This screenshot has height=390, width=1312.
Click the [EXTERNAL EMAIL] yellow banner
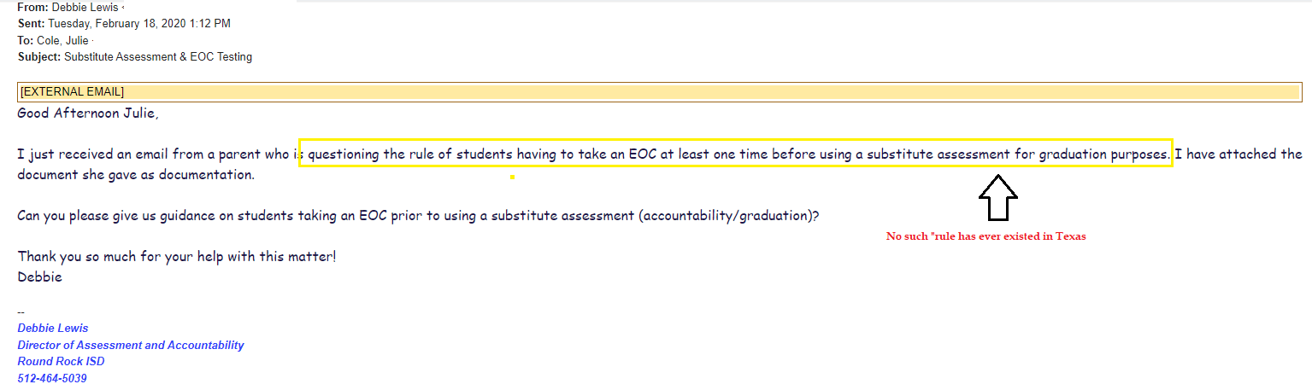(658, 92)
